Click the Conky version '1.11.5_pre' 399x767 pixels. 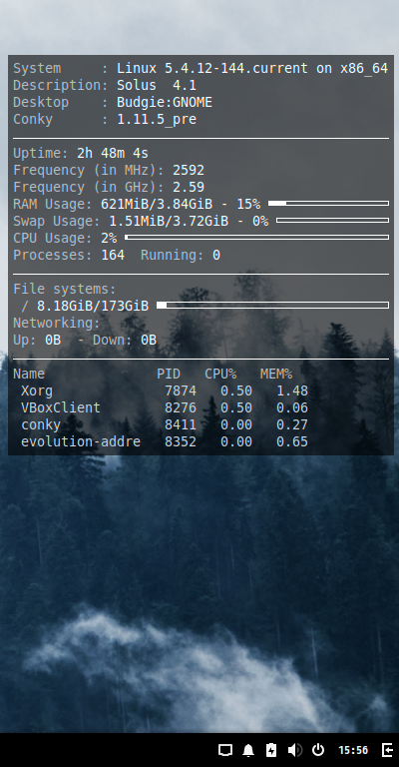[x=157, y=120]
